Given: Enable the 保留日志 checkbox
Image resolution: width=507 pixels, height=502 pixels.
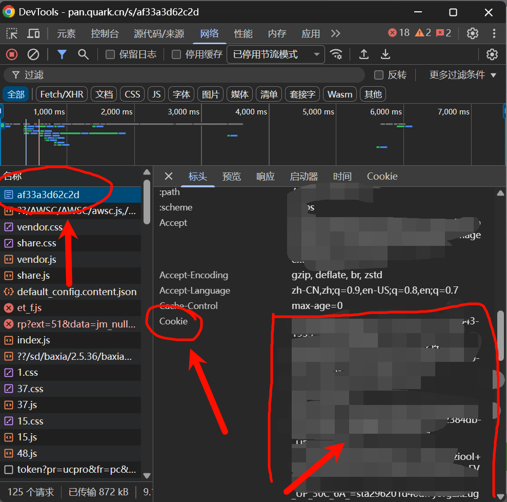Looking at the screenshot, I should click(110, 54).
